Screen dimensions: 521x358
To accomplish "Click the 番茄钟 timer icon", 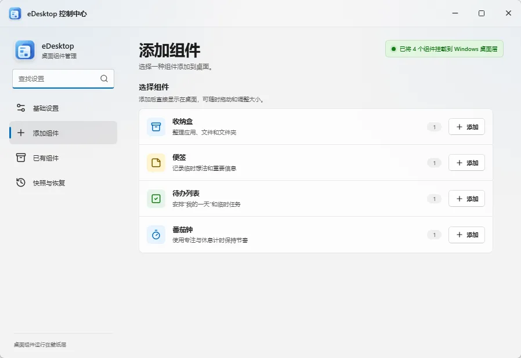I will [156, 235].
